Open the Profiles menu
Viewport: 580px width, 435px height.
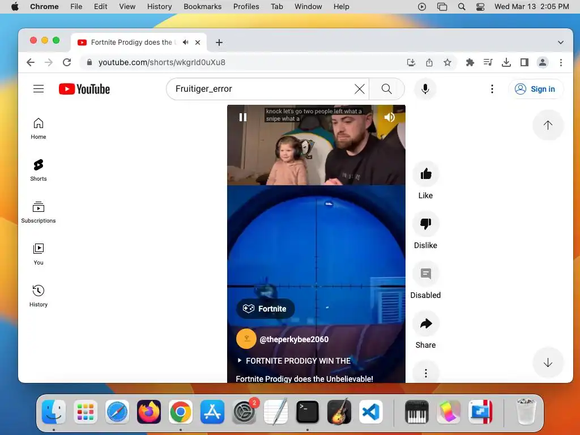(246, 6)
